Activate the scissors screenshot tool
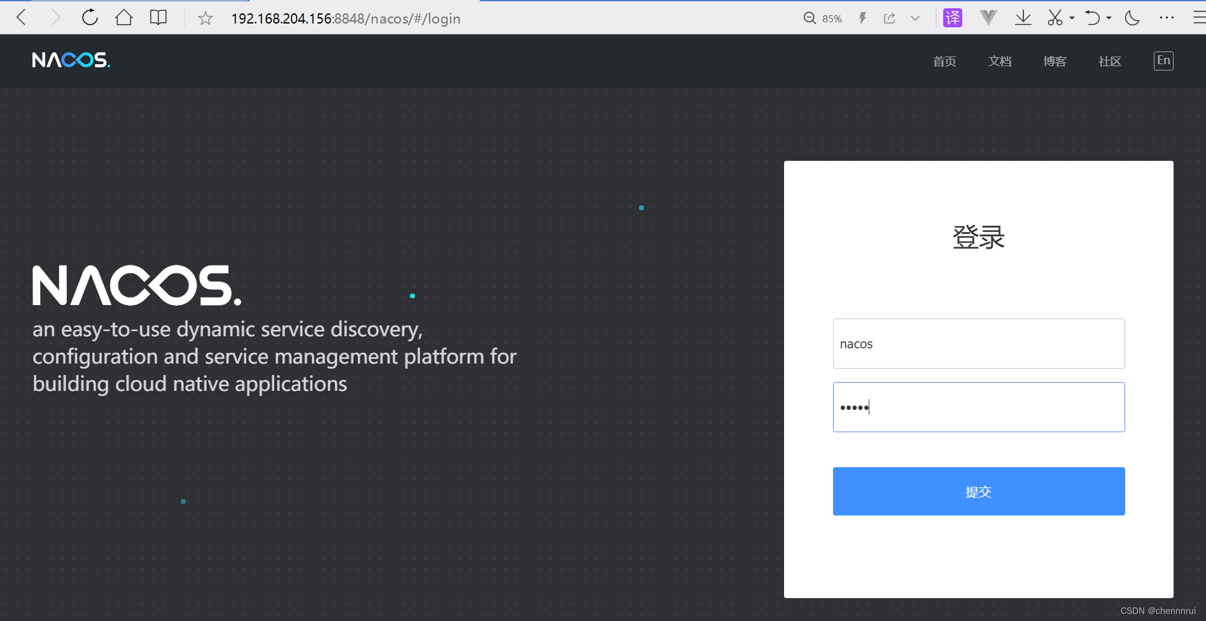The image size is (1206, 621). (x=1055, y=18)
